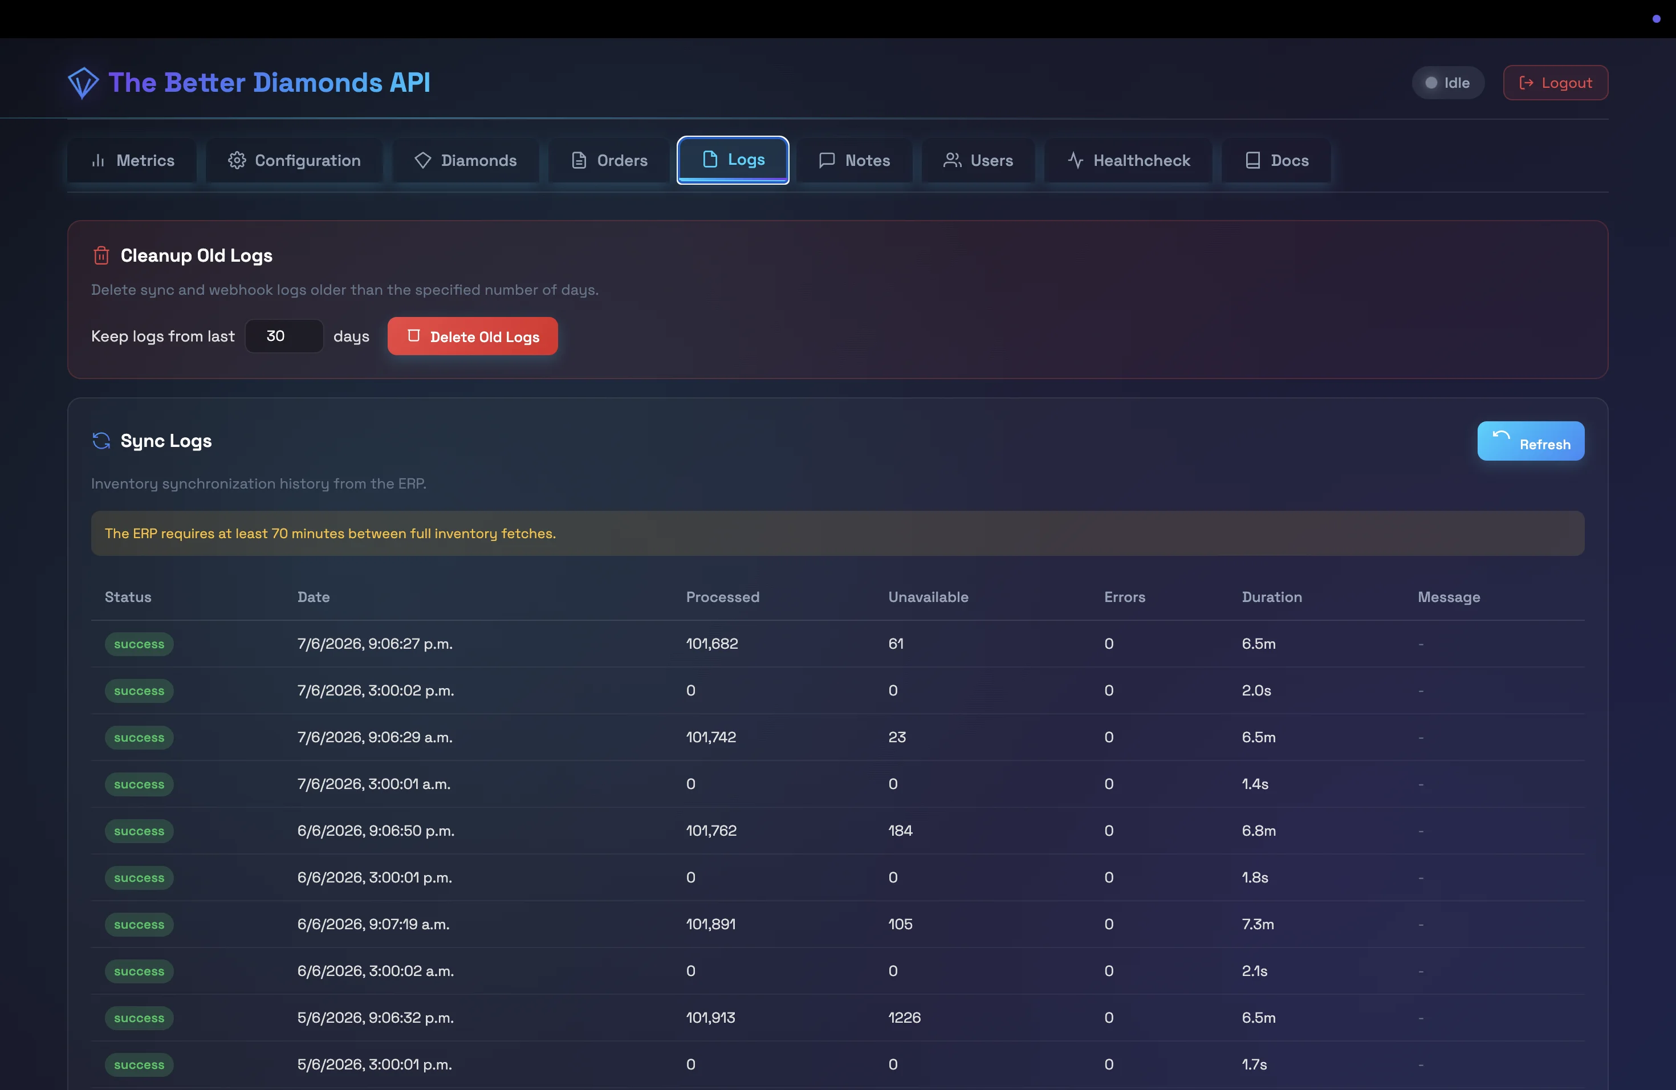Click duration 7.3m

1258,925
